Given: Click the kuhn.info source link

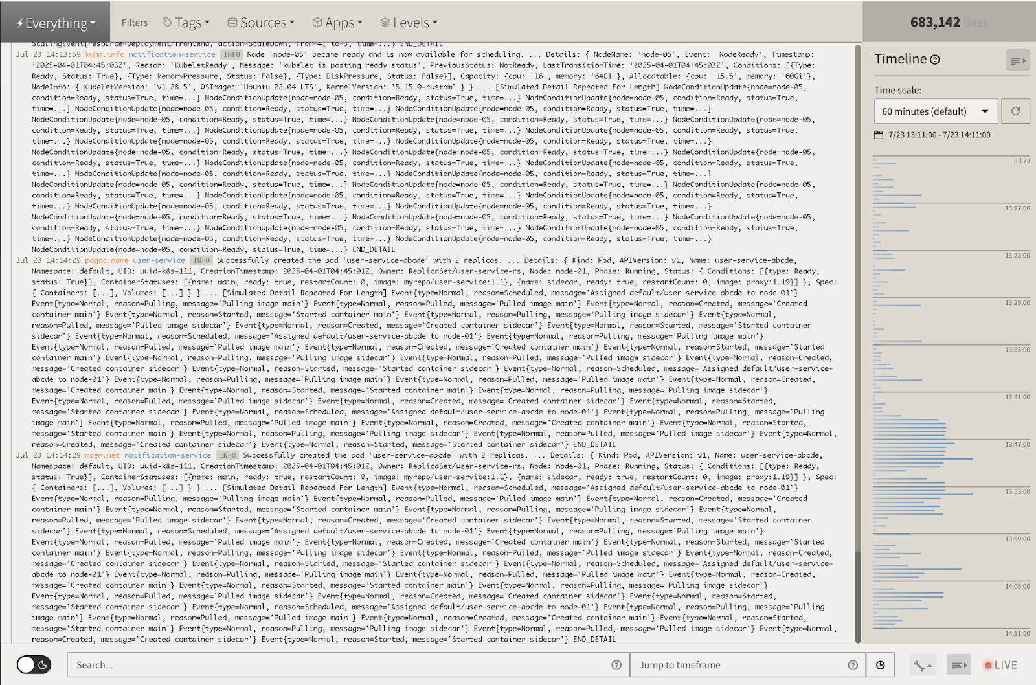Looking at the screenshot, I should [x=105, y=54].
